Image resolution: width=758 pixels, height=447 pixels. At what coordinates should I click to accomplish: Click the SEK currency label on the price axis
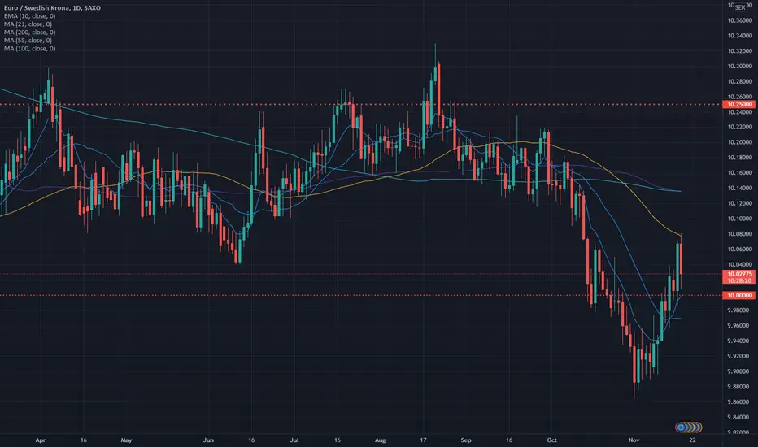[739, 7]
